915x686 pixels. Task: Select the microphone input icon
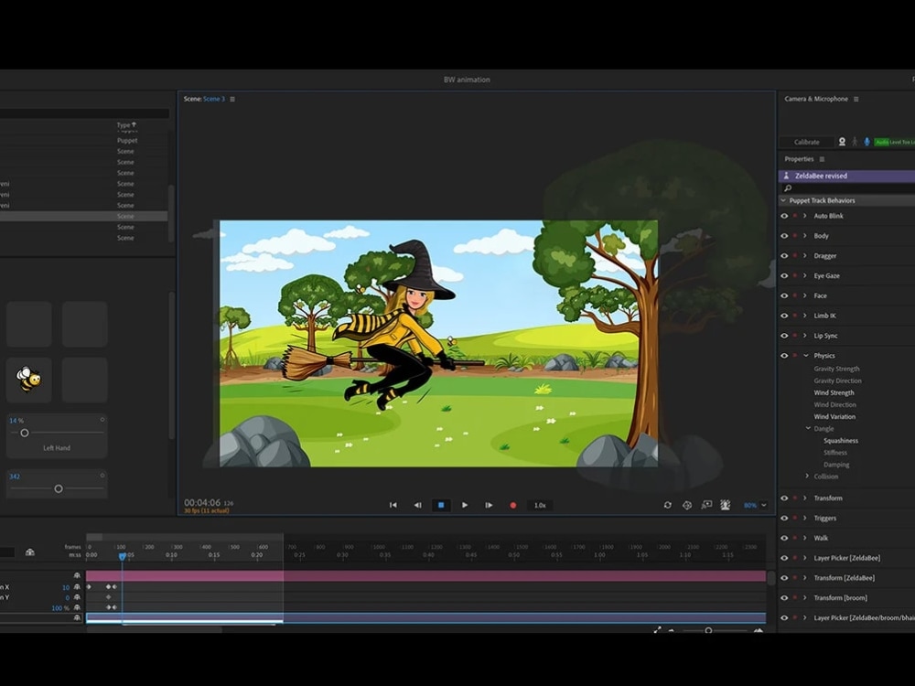click(x=867, y=142)
